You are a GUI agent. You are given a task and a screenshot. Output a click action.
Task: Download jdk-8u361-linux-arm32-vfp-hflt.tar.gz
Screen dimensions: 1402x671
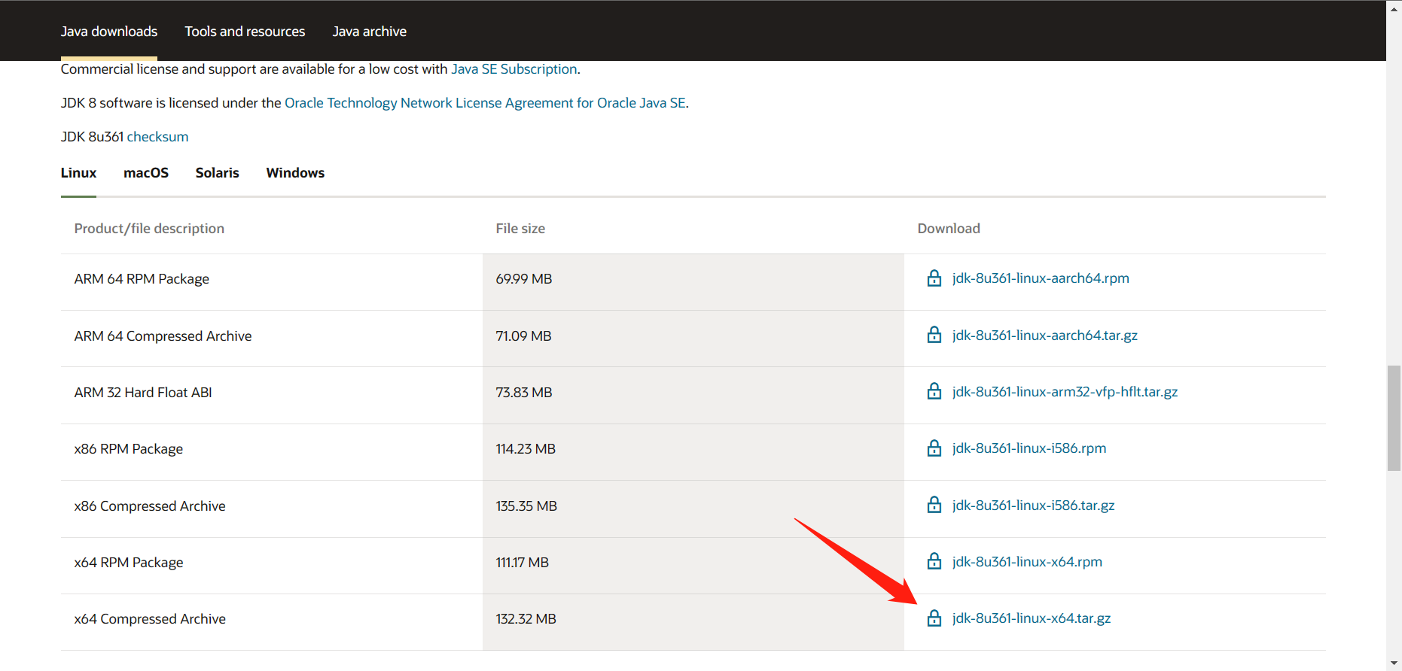coord(1065,392)
